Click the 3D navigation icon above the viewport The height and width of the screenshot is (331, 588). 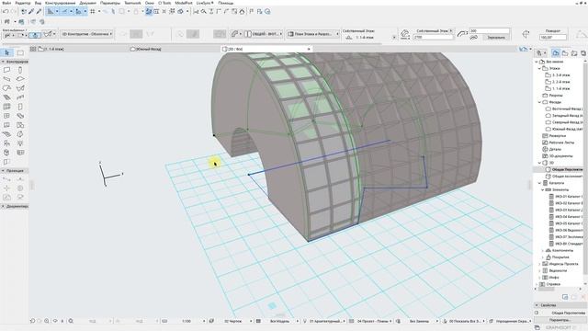[x=523, y=49]
